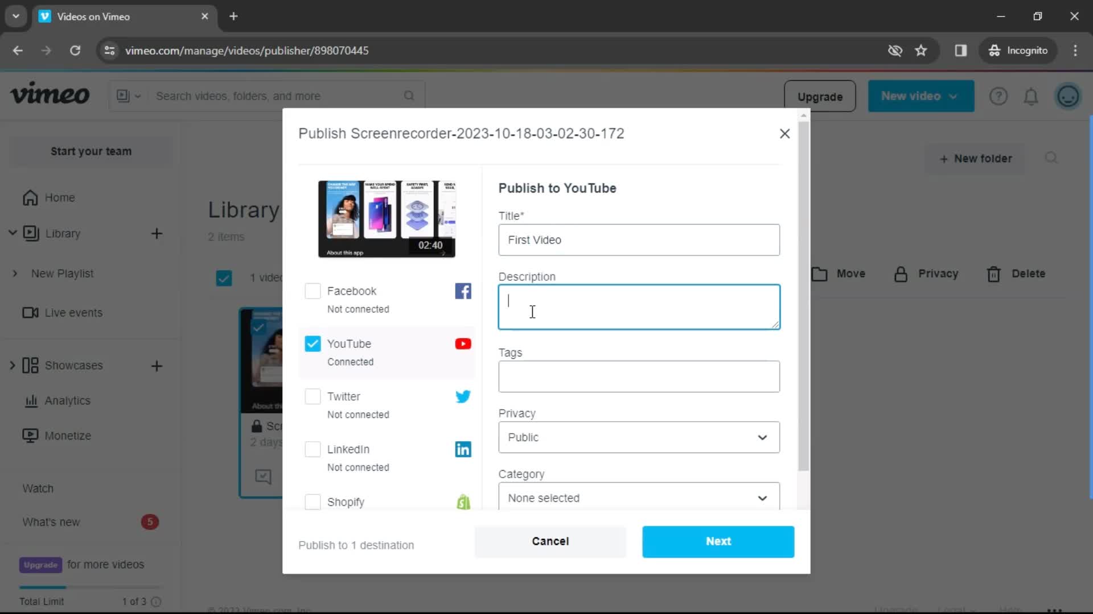Expand the Privacy dropdown menu

click(639, 437)
